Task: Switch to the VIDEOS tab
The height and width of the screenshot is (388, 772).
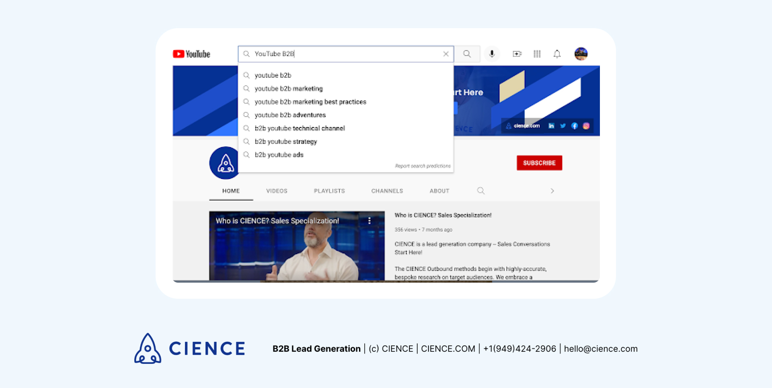Action: [x=276, y=191]
